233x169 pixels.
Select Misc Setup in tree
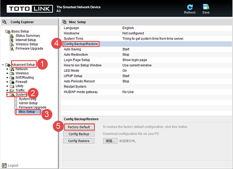(x=27, y=111)
